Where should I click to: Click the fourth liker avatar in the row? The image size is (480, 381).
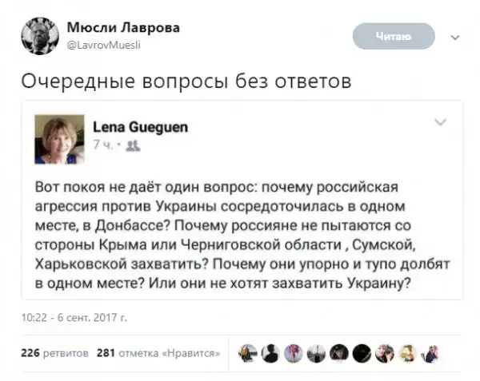click(317, 351)
